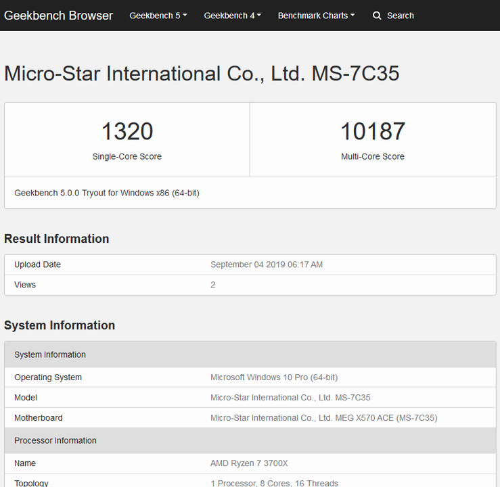
Task: Click Geekbench 5.0.0 Tryout version text
Action: click(107, 193)
